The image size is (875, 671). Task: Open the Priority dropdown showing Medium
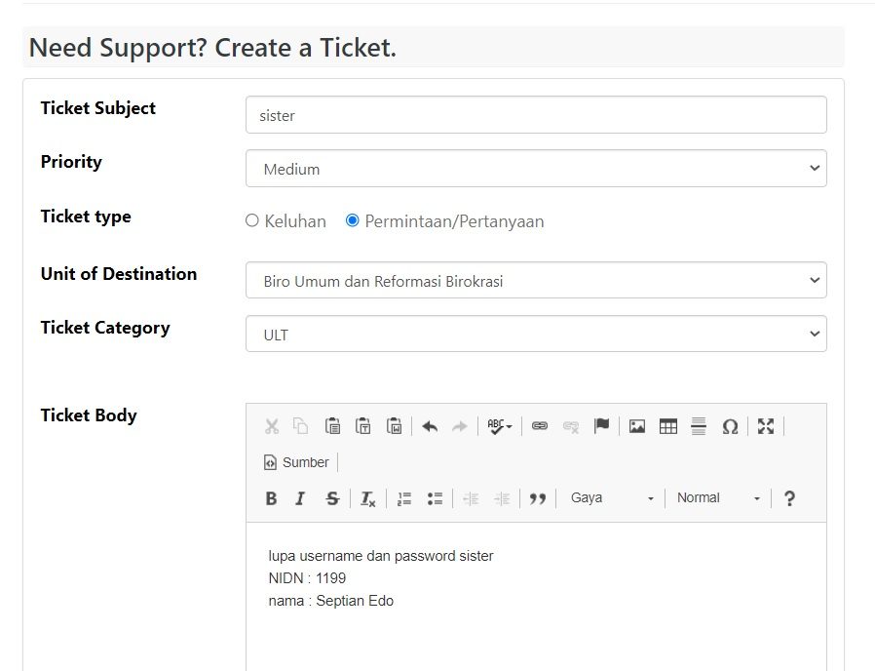click(x=536, y=169)
